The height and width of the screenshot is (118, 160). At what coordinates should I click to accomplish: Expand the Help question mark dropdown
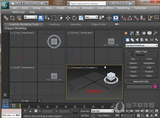134,3
